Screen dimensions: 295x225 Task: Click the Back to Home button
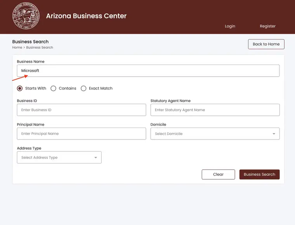point(266,44)
